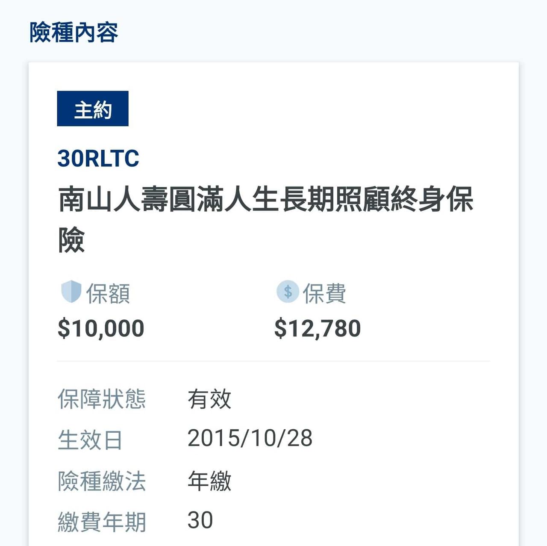
Task: Tap the word 險 on the title's second line
Action: click(x=71, y=240)
